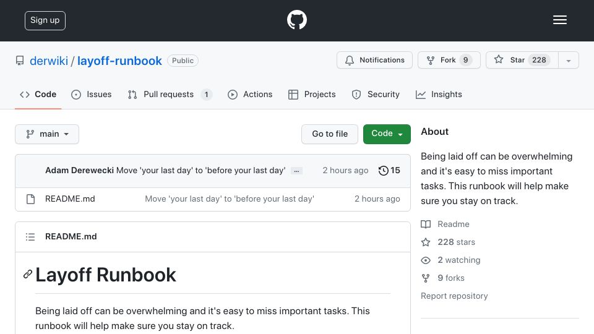Click the README.md file icon
This screenshot has width=594, height=334.
click(31, 199)
